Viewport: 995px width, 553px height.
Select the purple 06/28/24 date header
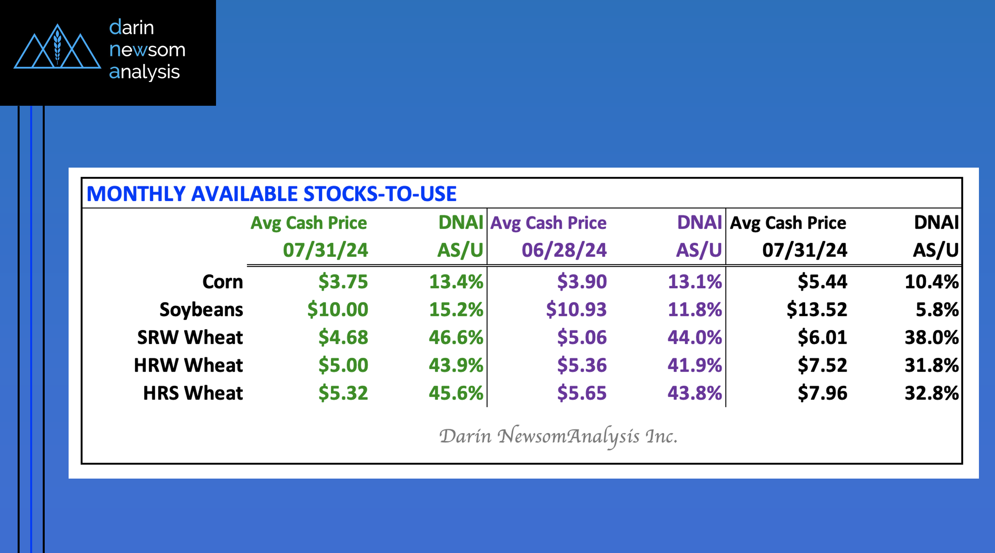[x=564, y=250]
